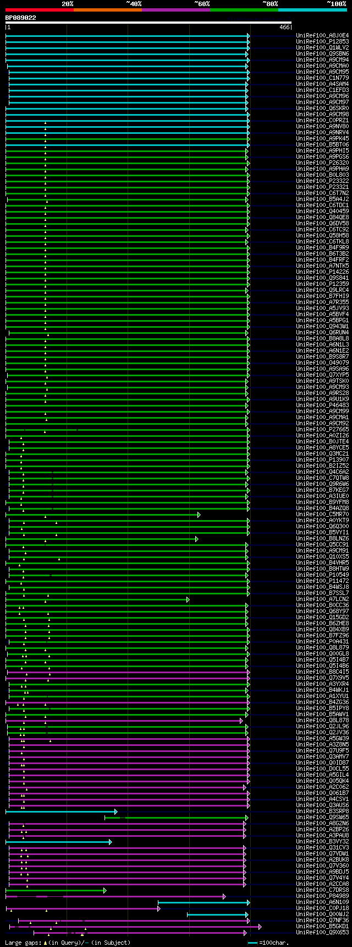Screen dimensions: 352x947
Task: Open hit UniRef100_A9CM94
Action: (322, 59)
